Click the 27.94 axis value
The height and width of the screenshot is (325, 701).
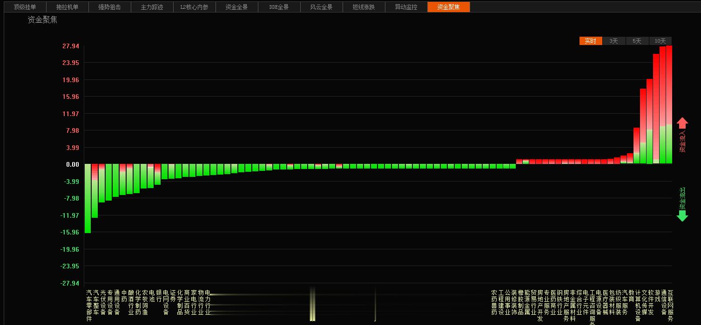[x=71, y=46]
